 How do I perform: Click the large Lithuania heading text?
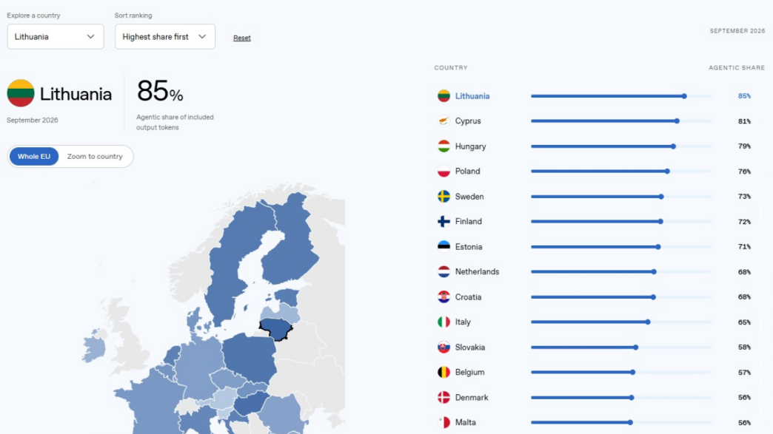[76, 93]
